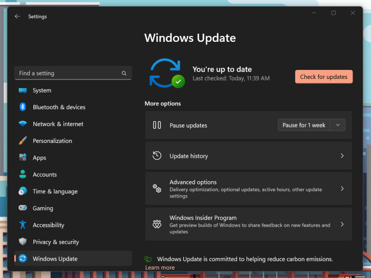Click Pause for 1 week button
Image resolution: width=371 pixels, height=278 pixels.
pyautogui.click(x=304, y=125)
